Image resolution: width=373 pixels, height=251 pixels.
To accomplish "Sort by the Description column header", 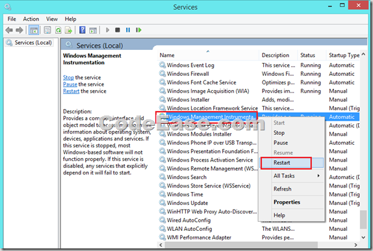I will pyautogui.click(x=278, y=55).
